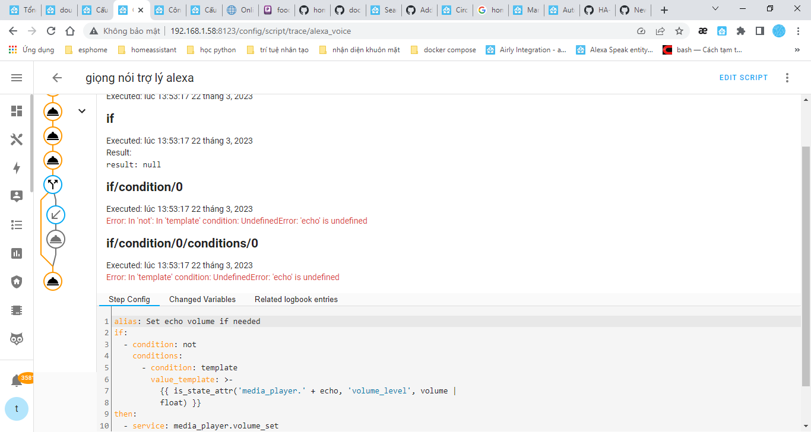
Task: Switch to the 'Tổn' browser tab
Action: click(x=23, y=10)
